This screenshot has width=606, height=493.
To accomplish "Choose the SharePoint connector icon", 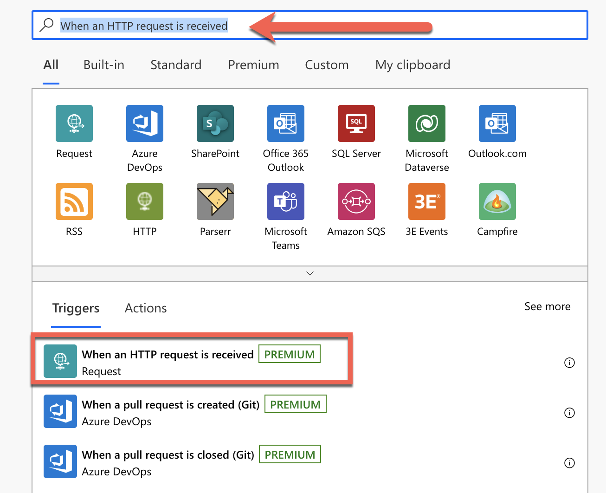I will (215, 123).
